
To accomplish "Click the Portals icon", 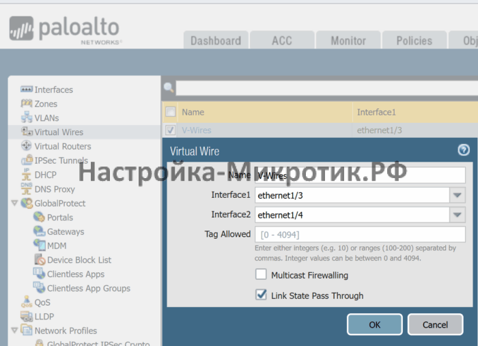I will [39, 217].
